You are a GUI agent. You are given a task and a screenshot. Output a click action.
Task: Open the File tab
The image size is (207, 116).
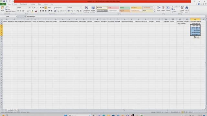click(3, 4)
